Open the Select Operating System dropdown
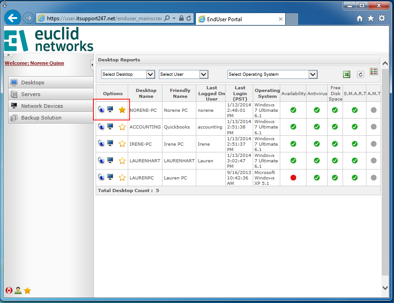The width and height of the screenshot is (394, 303). point(272,74)
